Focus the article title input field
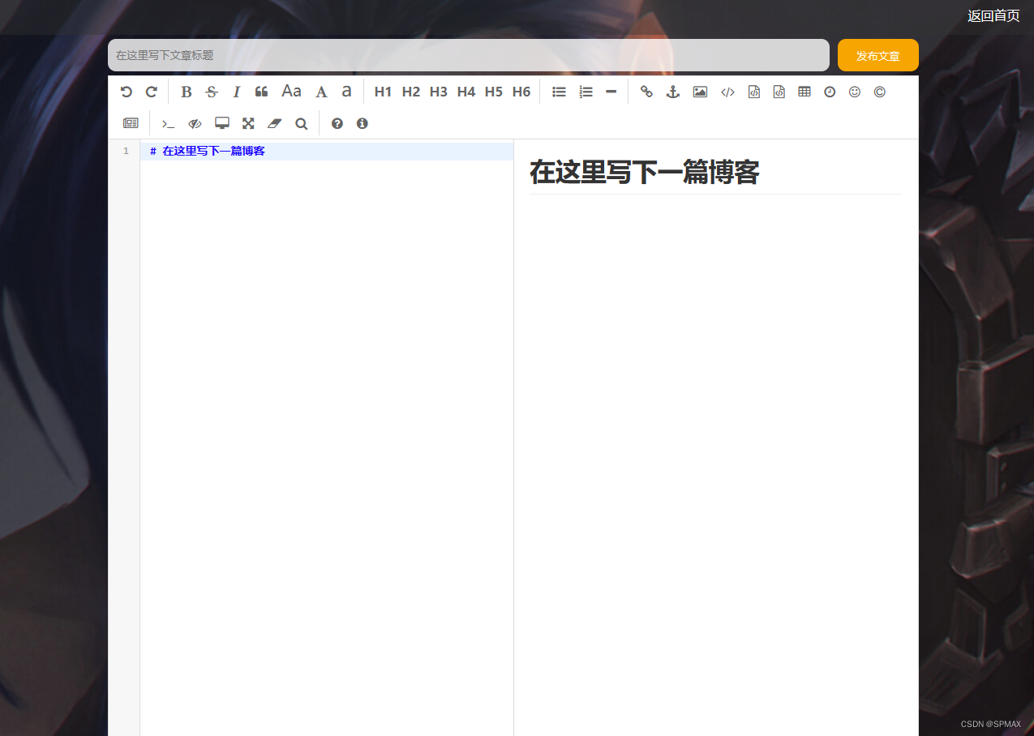 tap(469, 55)
